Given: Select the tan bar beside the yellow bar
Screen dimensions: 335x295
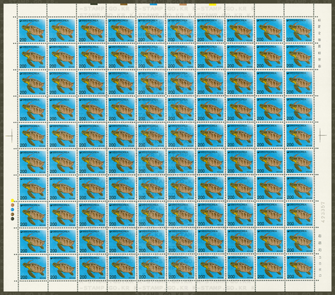Looking at the screenshot, I should click(183, 4).
